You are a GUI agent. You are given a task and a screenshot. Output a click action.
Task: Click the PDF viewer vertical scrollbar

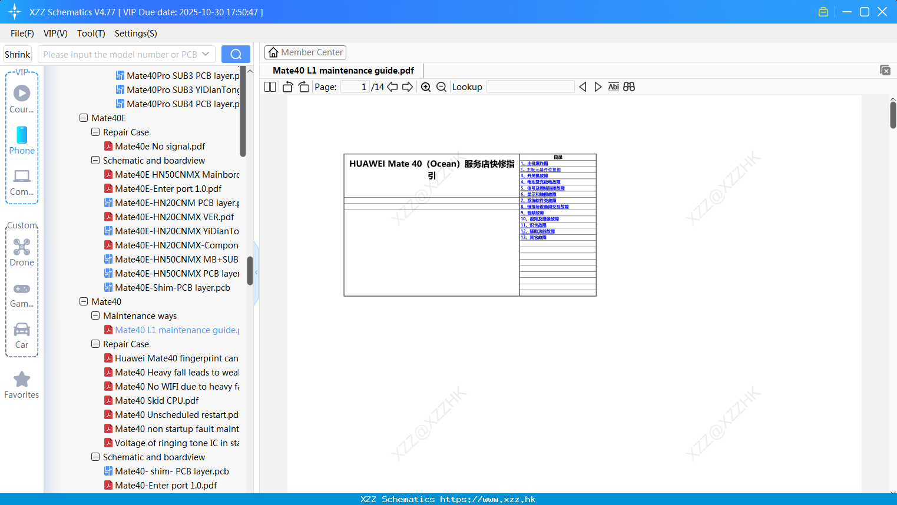pyautogui.click(x=893, y=115)
